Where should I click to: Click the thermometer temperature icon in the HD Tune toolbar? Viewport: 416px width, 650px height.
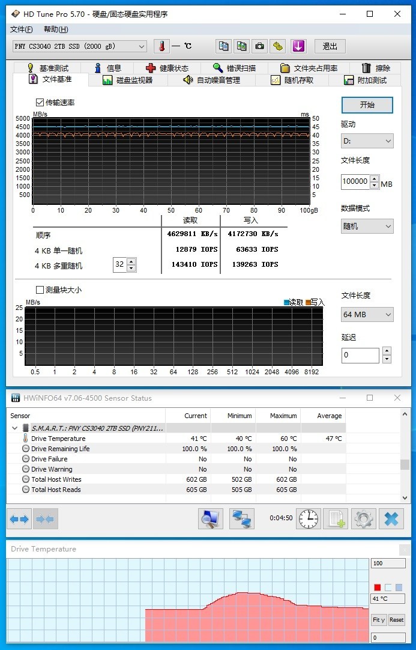tap(161, 46)
